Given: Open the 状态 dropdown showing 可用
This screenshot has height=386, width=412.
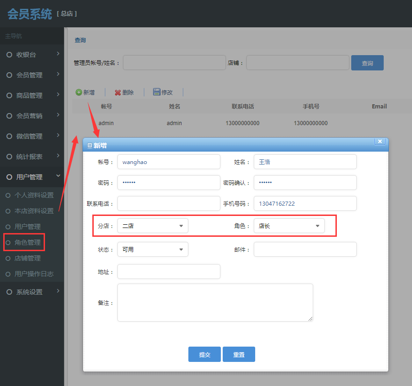Looking at the screenshot, I should pyautogui.click(x=153, y=249).
